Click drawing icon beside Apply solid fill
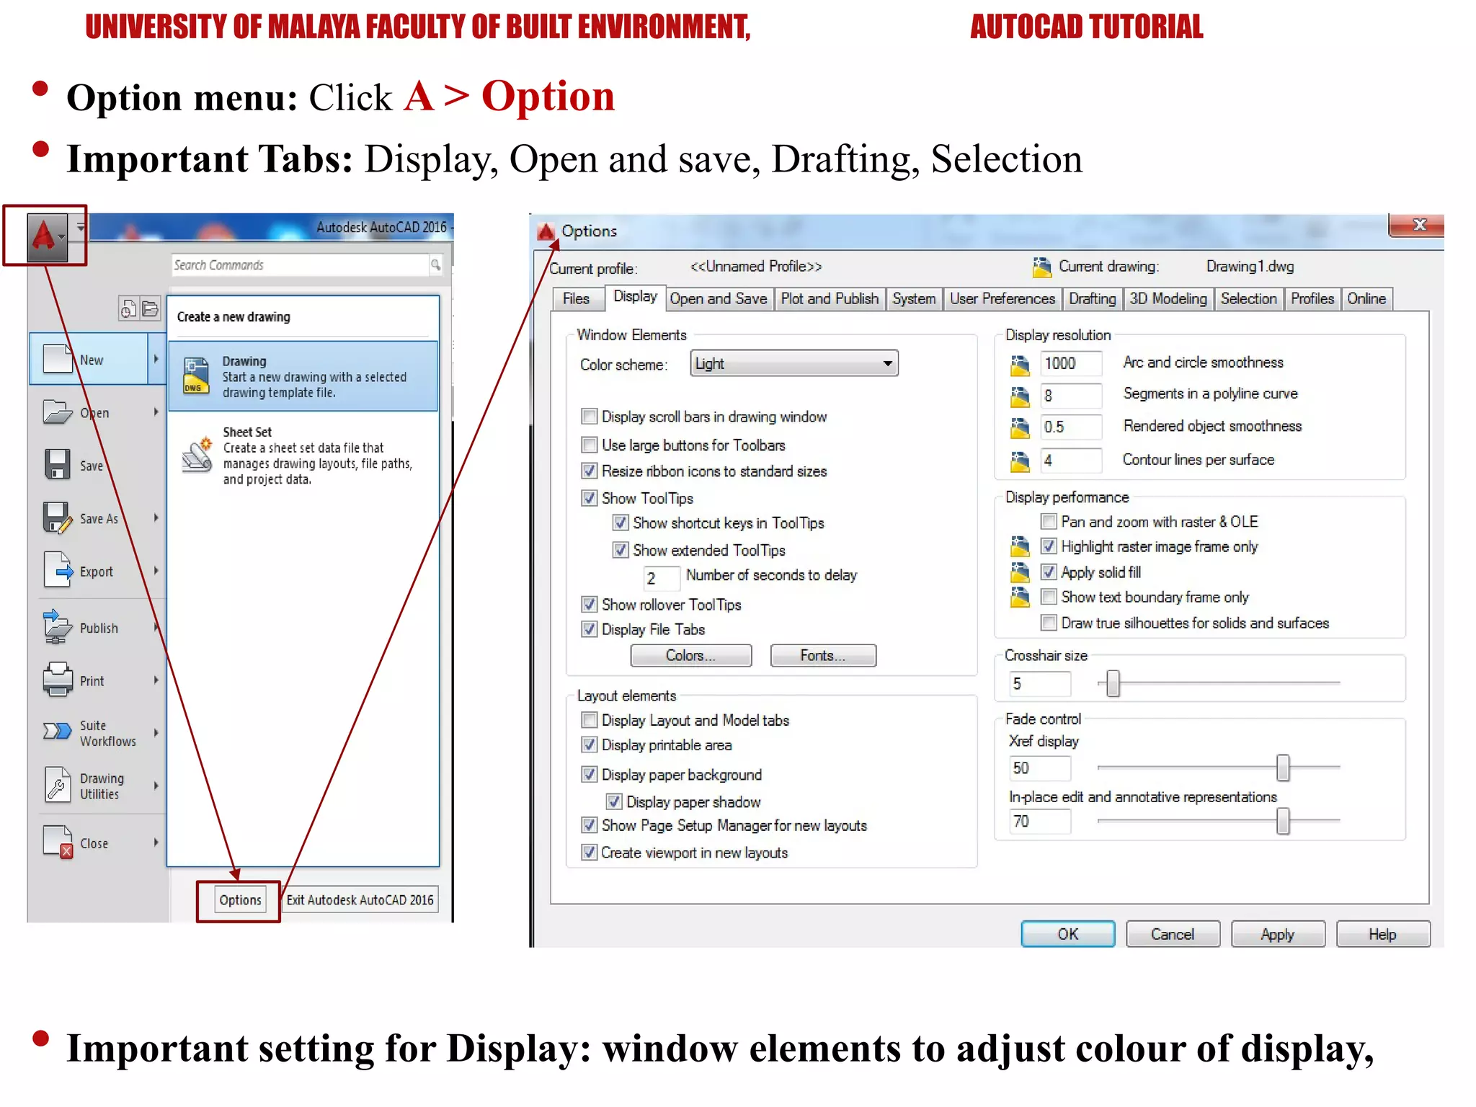1476x1107 pixels. (x=1020, y=572)
